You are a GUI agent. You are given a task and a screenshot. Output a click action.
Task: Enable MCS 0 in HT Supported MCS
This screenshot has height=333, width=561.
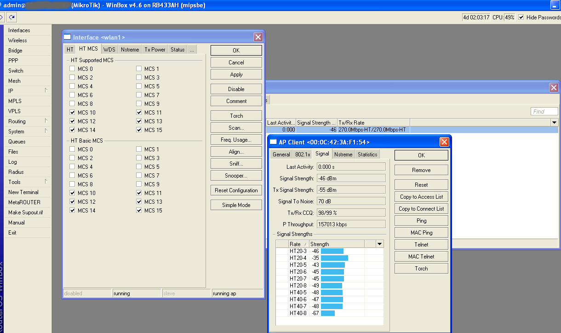pyautogui.click(x=72, y=69)
